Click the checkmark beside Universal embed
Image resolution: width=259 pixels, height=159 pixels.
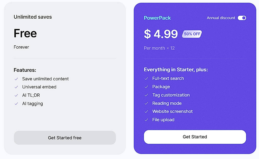click(16, 87)
